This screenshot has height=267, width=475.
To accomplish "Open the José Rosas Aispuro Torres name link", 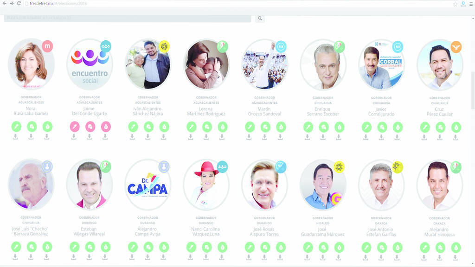I will (264, 232).
